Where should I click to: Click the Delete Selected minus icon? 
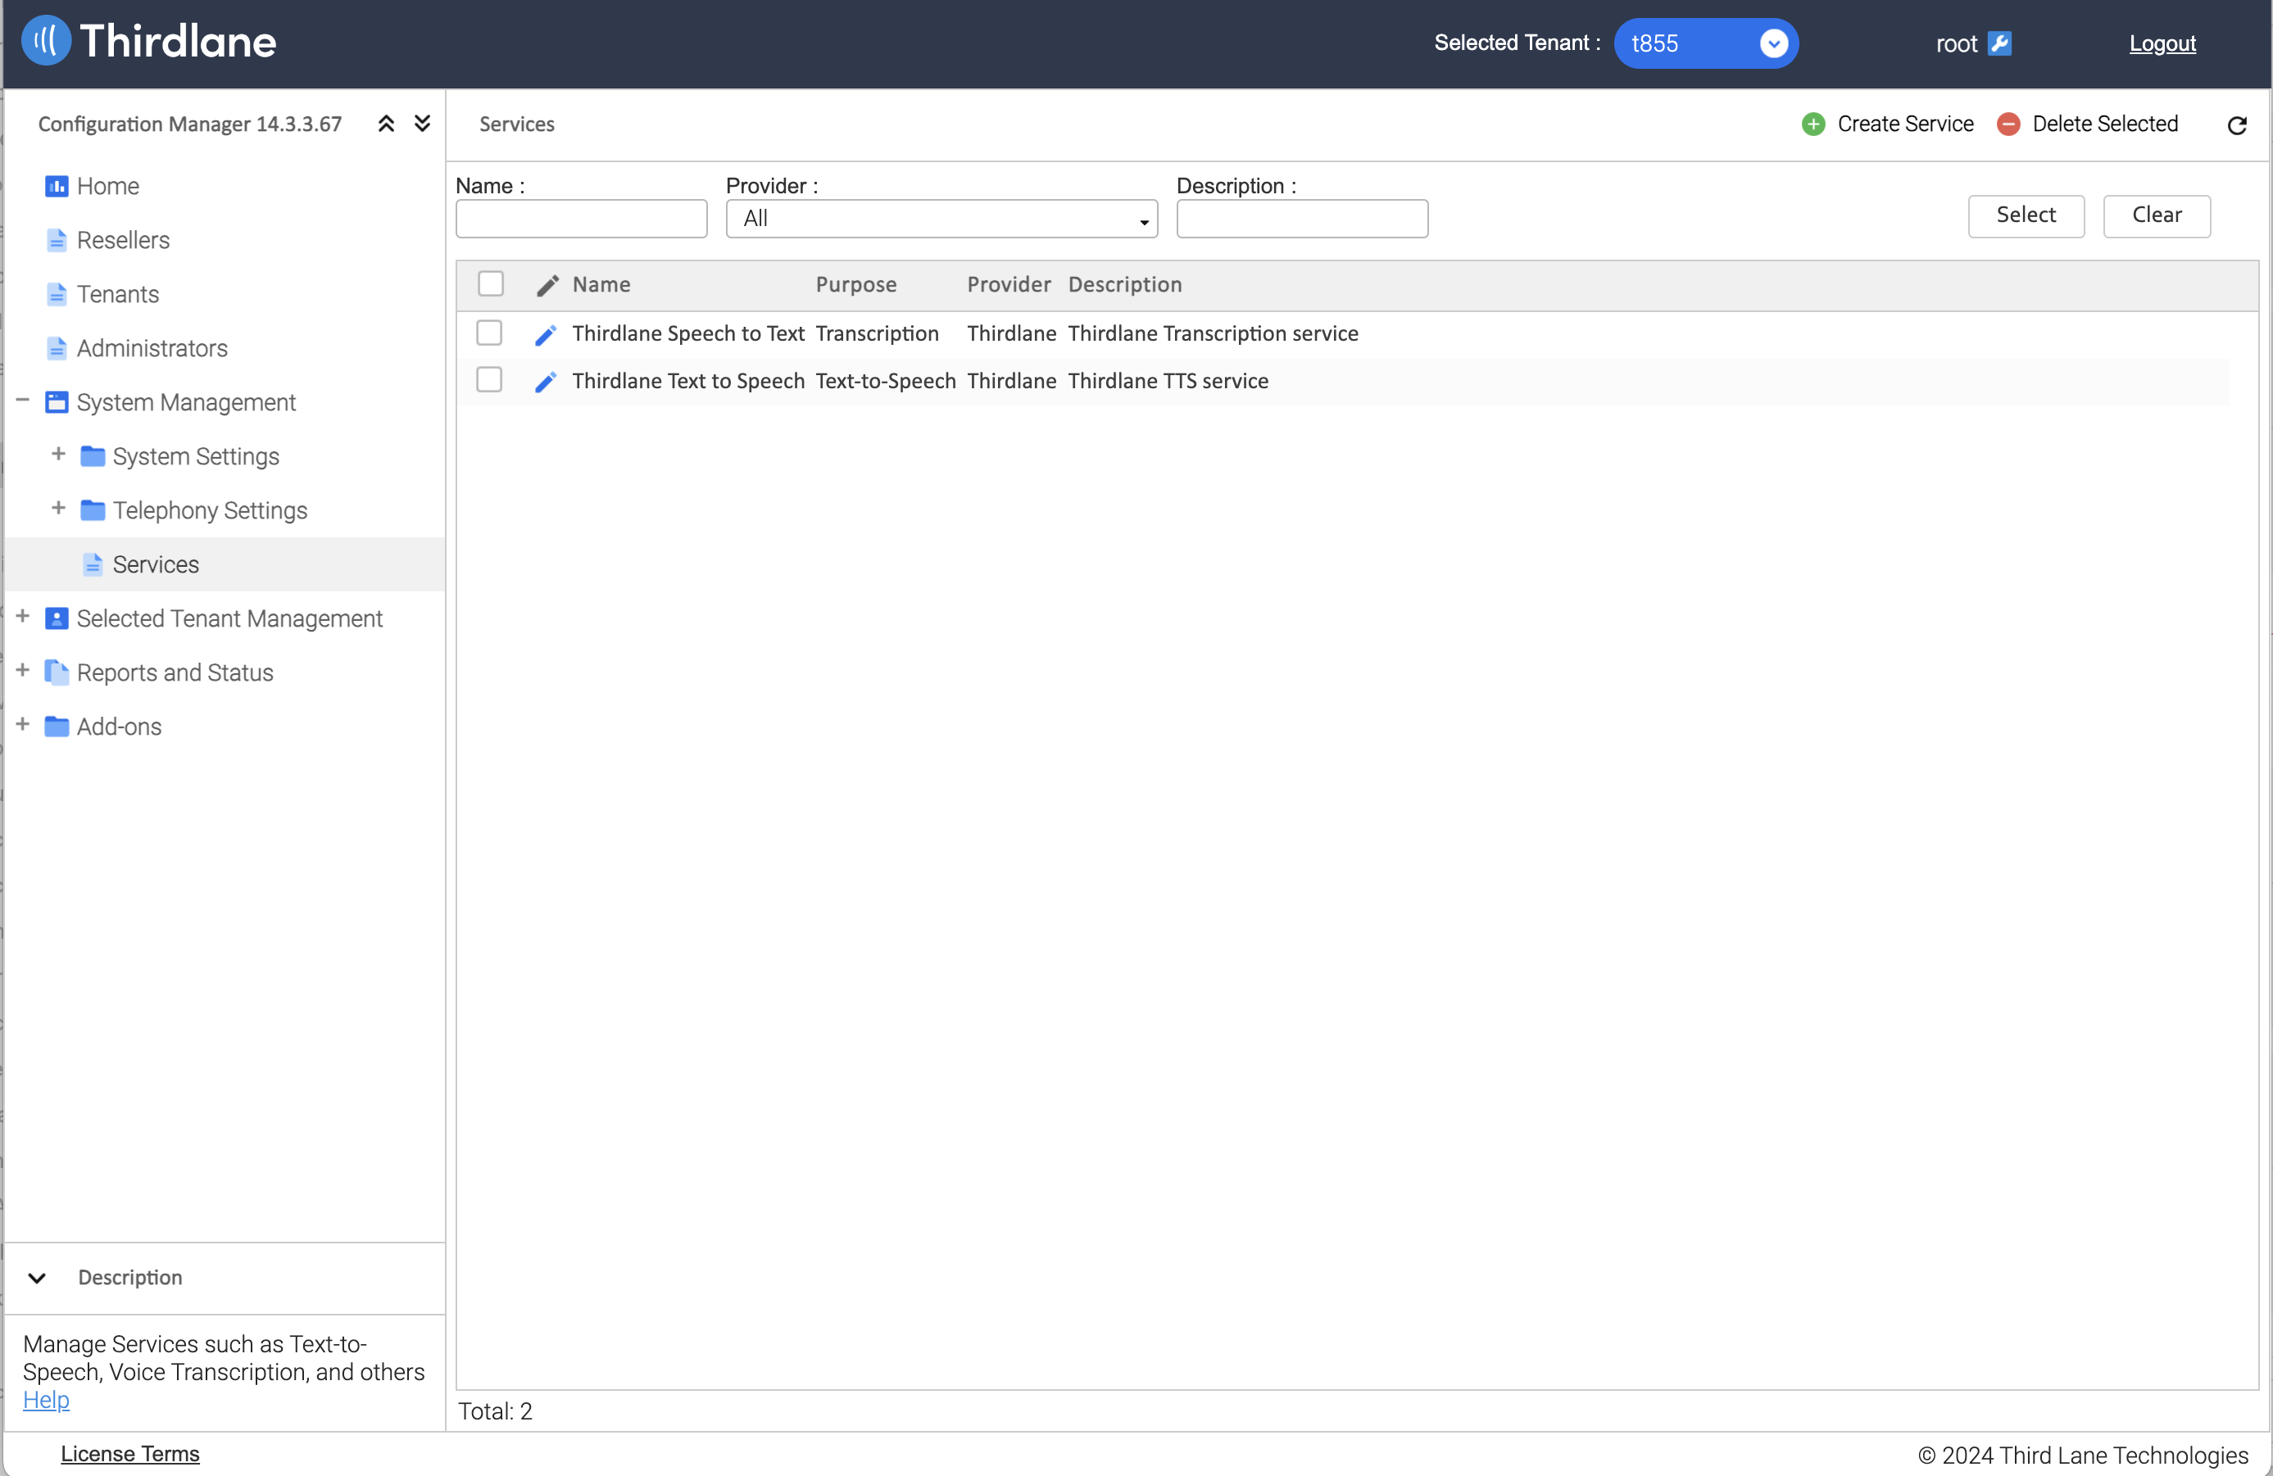click(x=2010, y=125)
